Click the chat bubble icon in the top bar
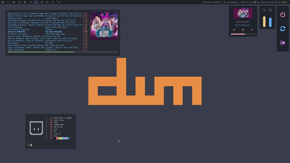Viewport: 290px width, 163px height. tap(47, 2)
